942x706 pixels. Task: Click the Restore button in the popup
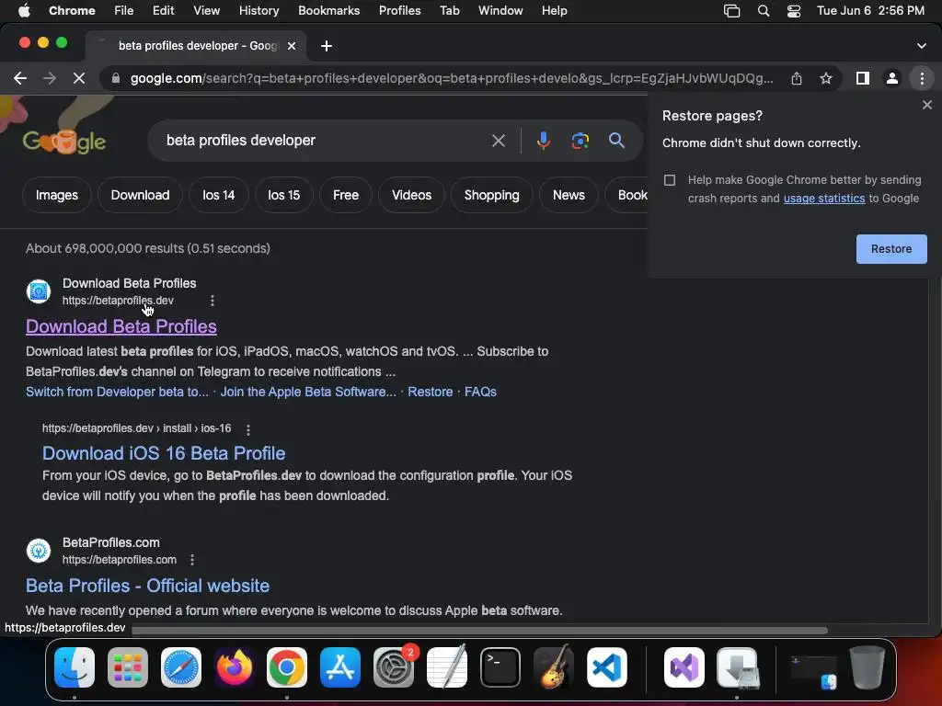(x=891, y=249)
